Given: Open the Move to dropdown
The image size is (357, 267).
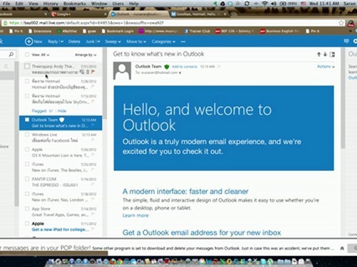Looking at the screenshot, I should point(136,42).
